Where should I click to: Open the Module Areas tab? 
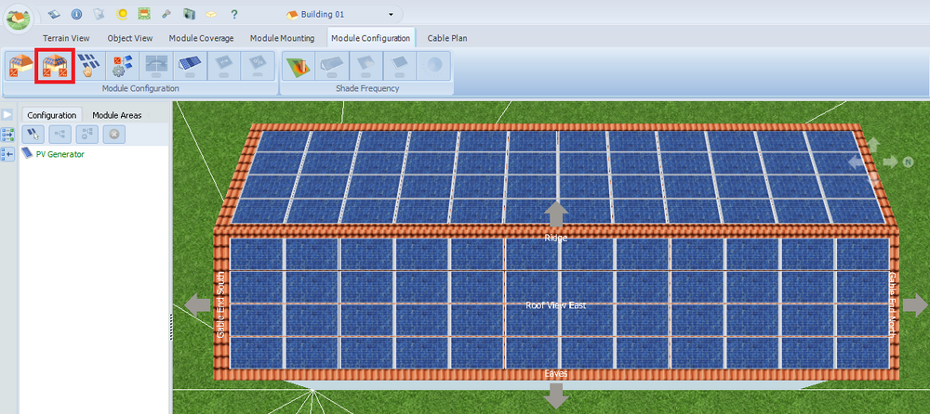pyautogui.click(x=117, y=115)
